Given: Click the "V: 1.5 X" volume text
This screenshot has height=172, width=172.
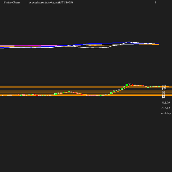Looking at the screenshot, I should tap(166, 108).
